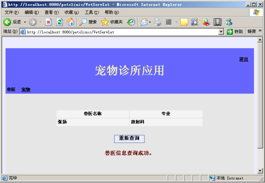Click the Print icon
Viewport: 265px width, 183px height.
tap(158, 22)
